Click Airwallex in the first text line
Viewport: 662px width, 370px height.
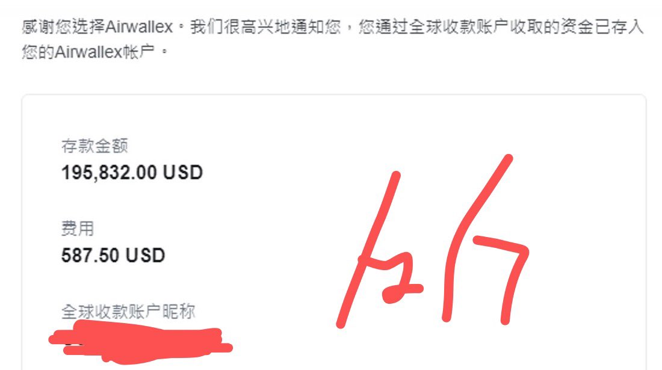click(139, 27)
